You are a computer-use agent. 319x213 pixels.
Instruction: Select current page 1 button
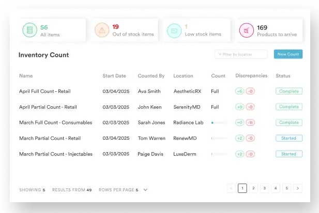pyautogui.click(x=242, y=188)
